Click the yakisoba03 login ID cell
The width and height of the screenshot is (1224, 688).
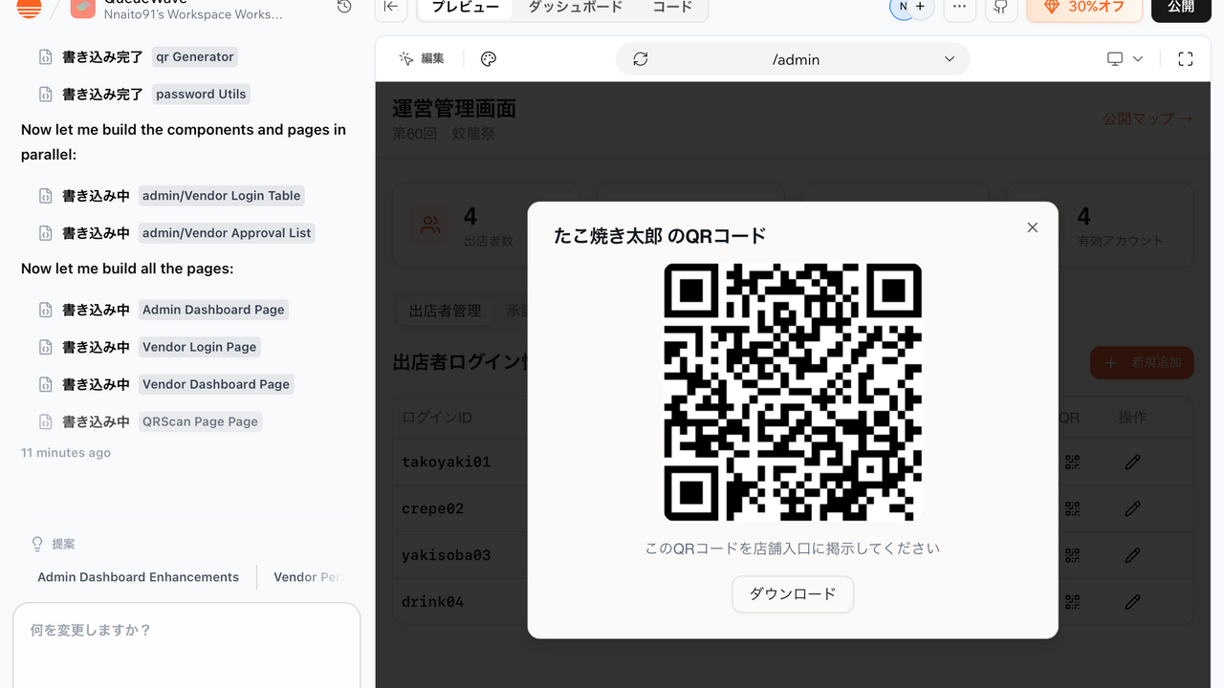pyautogui.click(x=447, y=555)
